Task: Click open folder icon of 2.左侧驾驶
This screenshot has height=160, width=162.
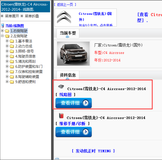Action: [7, 36]
